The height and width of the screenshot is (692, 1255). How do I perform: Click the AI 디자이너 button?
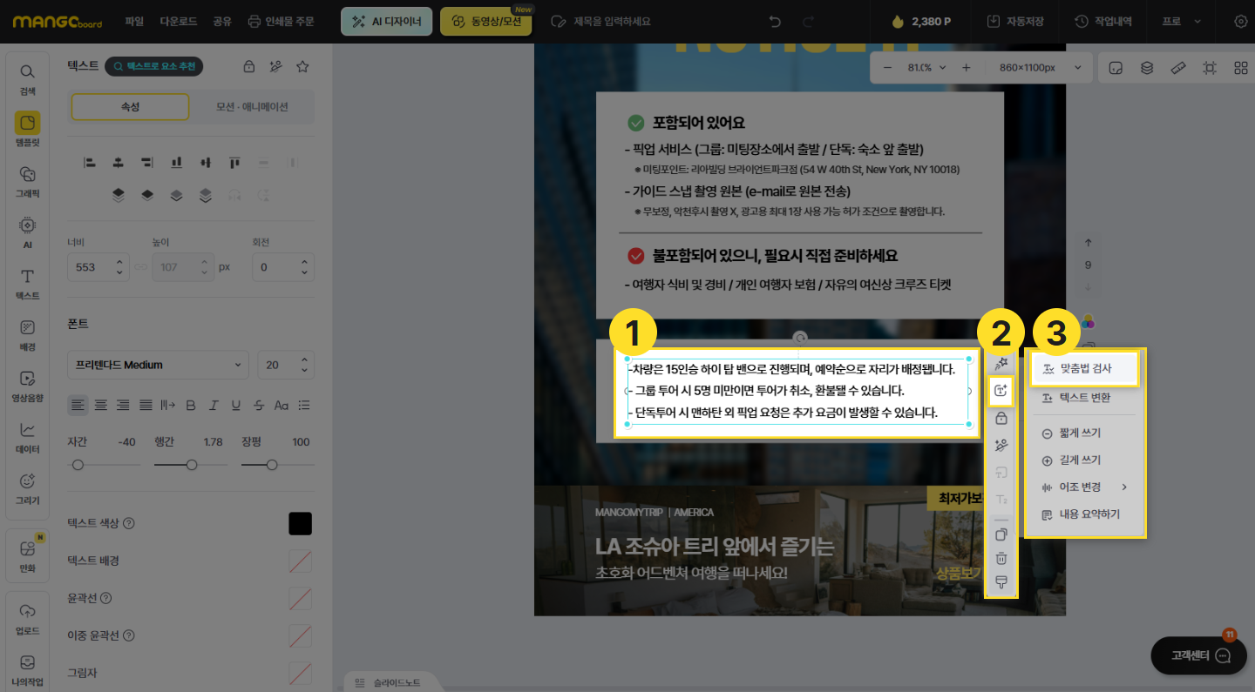pos(386,21)
